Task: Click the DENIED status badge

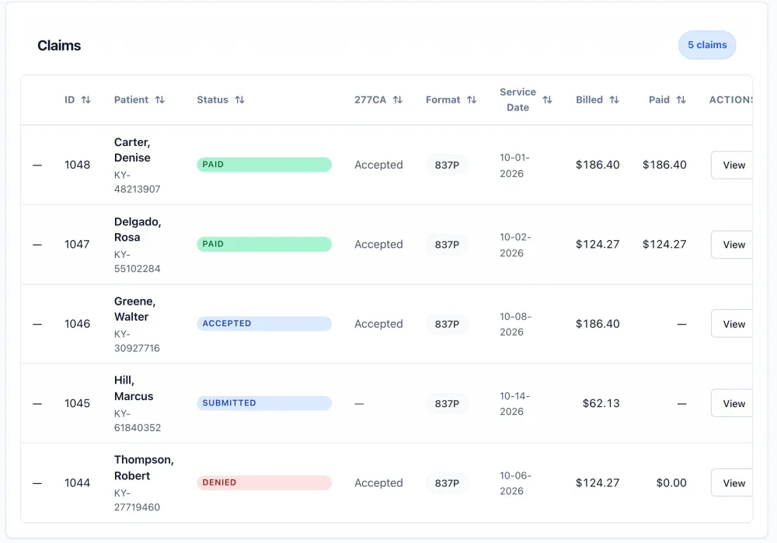Action: coord(264,482)
